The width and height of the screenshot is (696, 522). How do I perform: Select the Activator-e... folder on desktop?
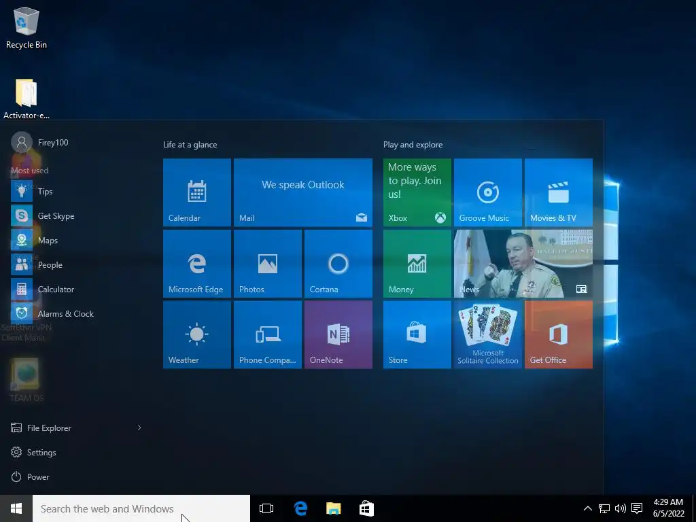(27, 99)
